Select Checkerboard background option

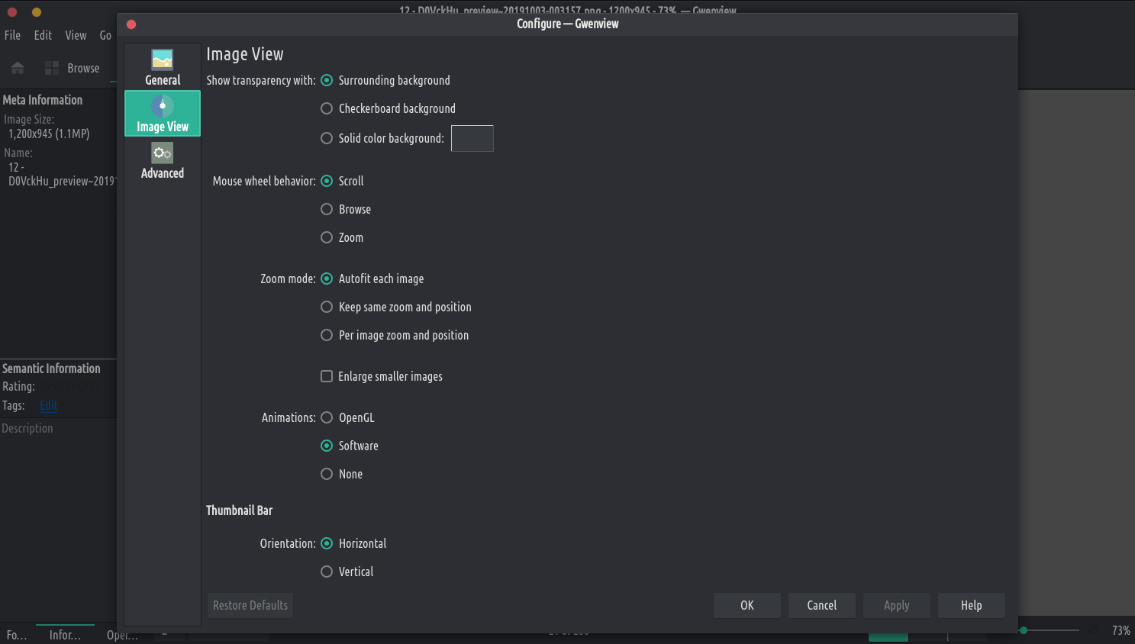388,108
